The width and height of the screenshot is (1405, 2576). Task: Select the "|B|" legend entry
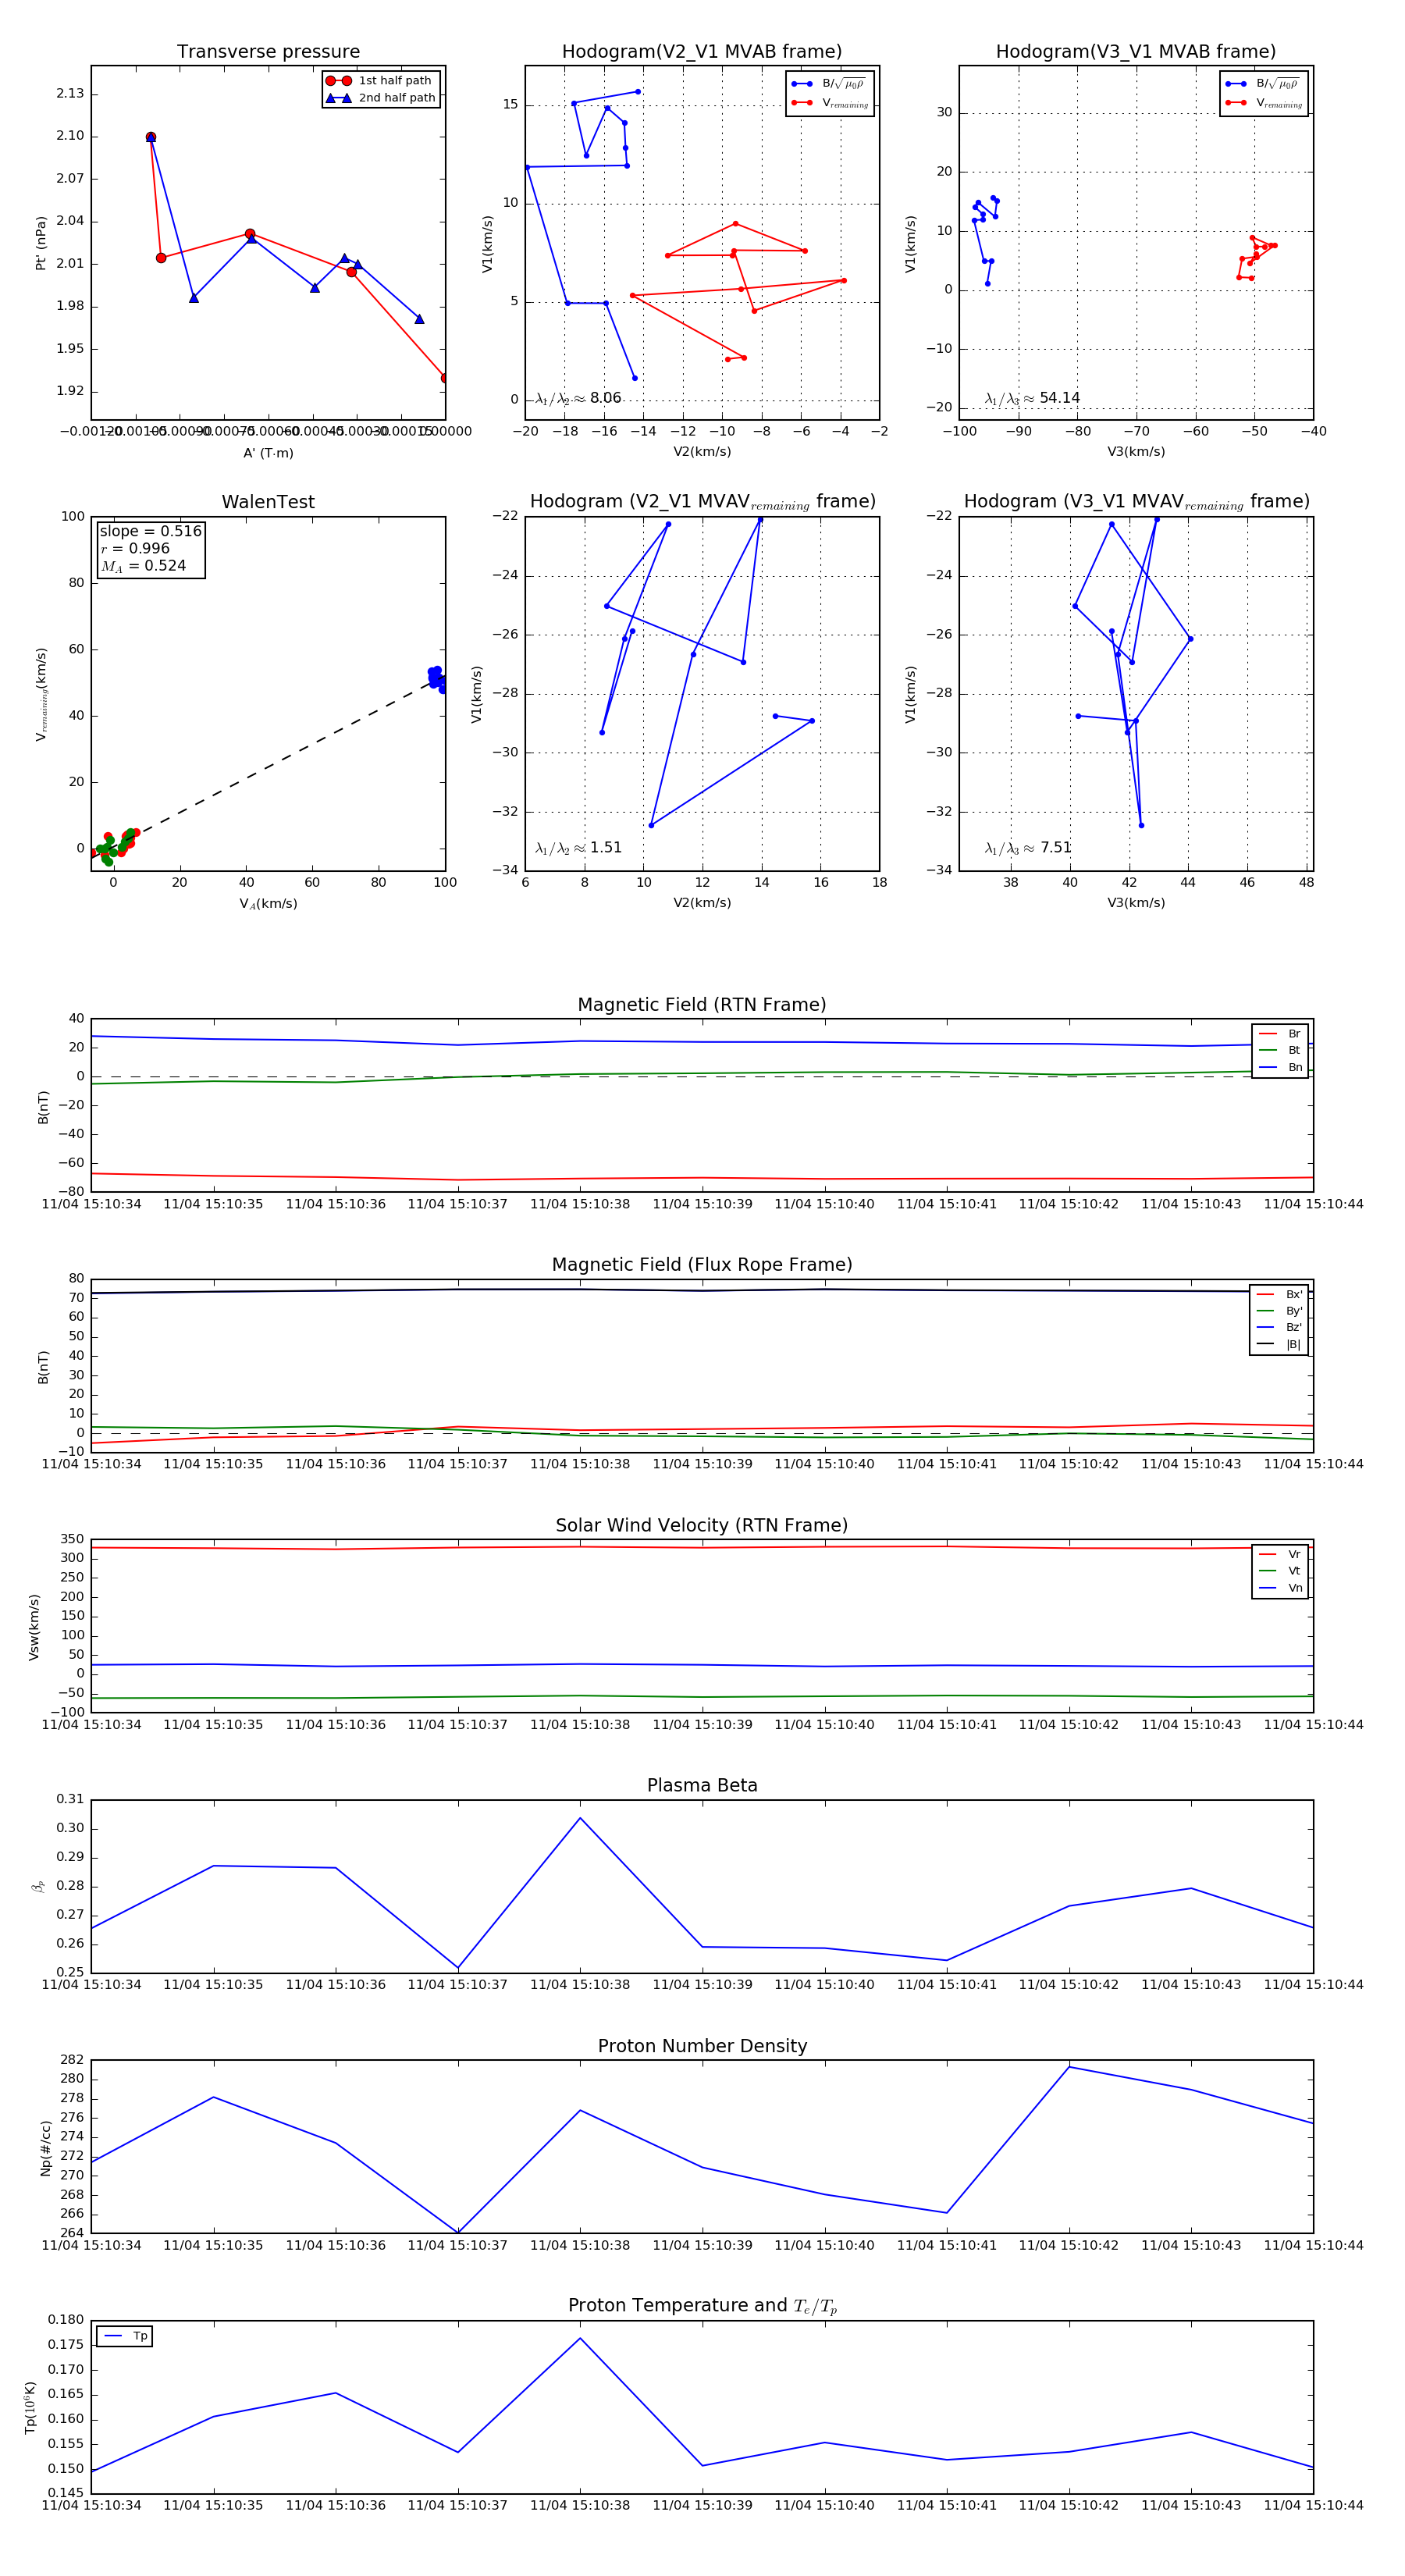pyautogui.click(x=1279, y=1345)
